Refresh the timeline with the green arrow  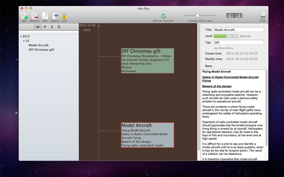click(x=164, y=16)
